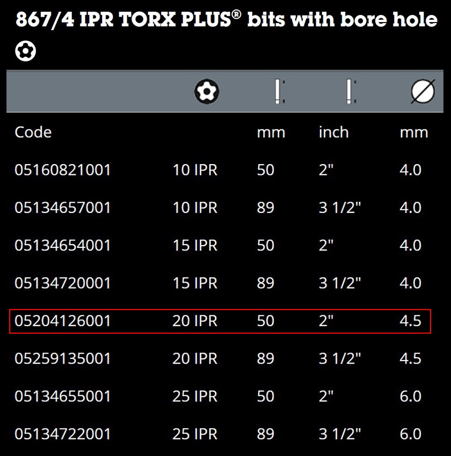Screen dimensions: 451x456
Task: Click '10 IPR' in row 05160821001
Action: coord(195,170)
